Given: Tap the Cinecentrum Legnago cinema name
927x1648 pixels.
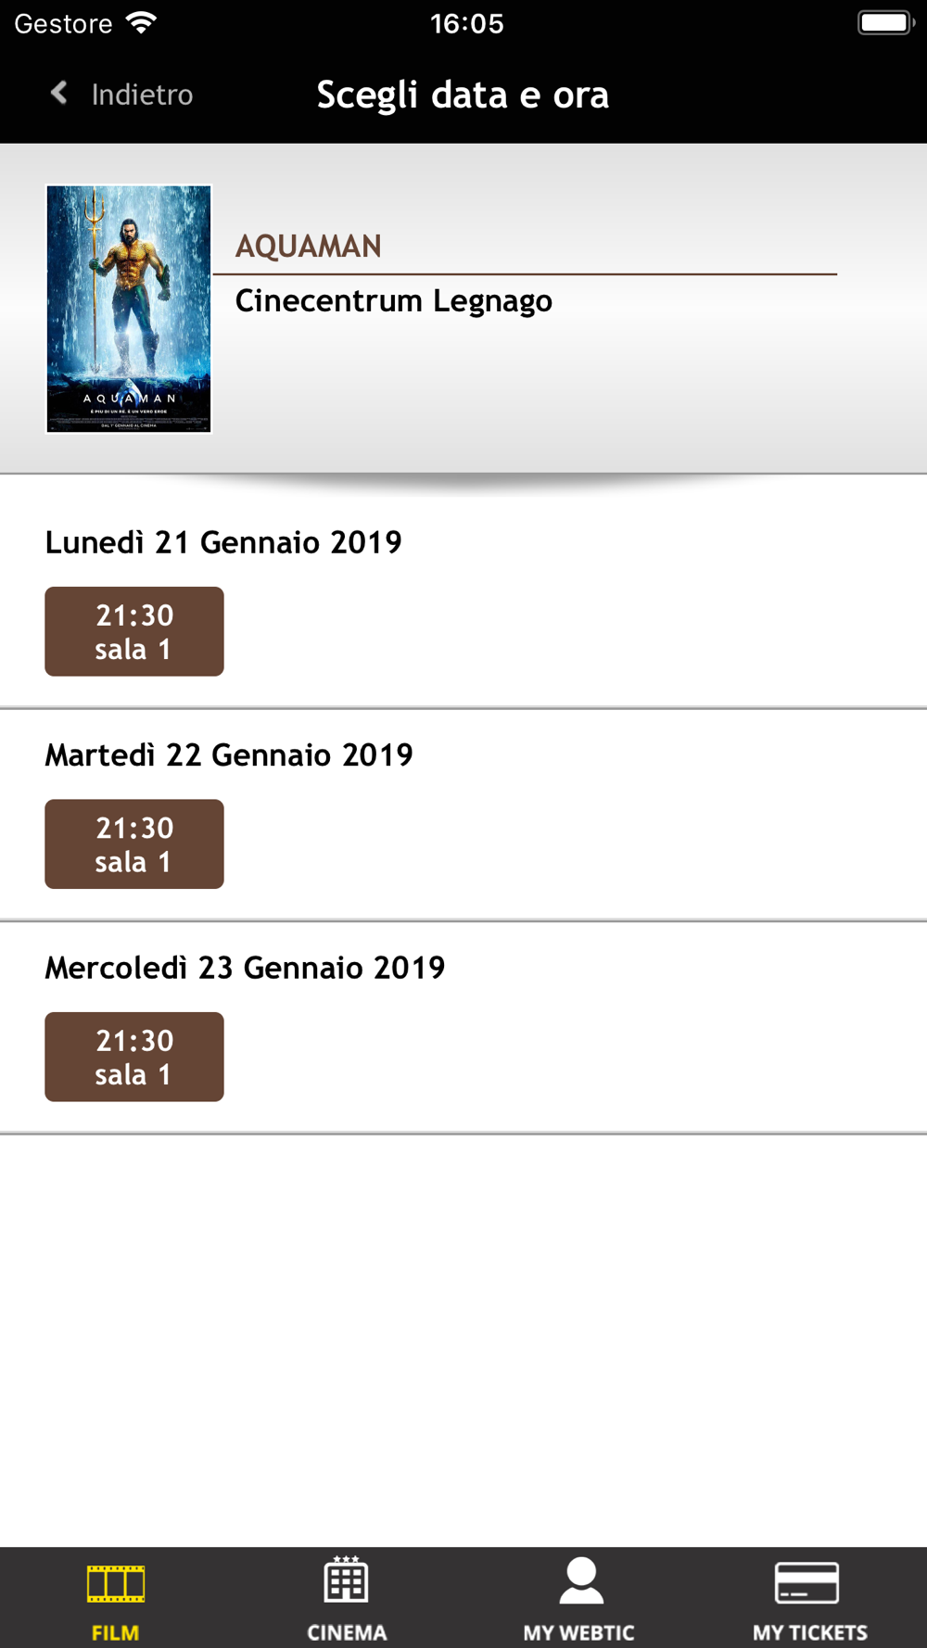Looking at the screenshot, I should (393, 301).
